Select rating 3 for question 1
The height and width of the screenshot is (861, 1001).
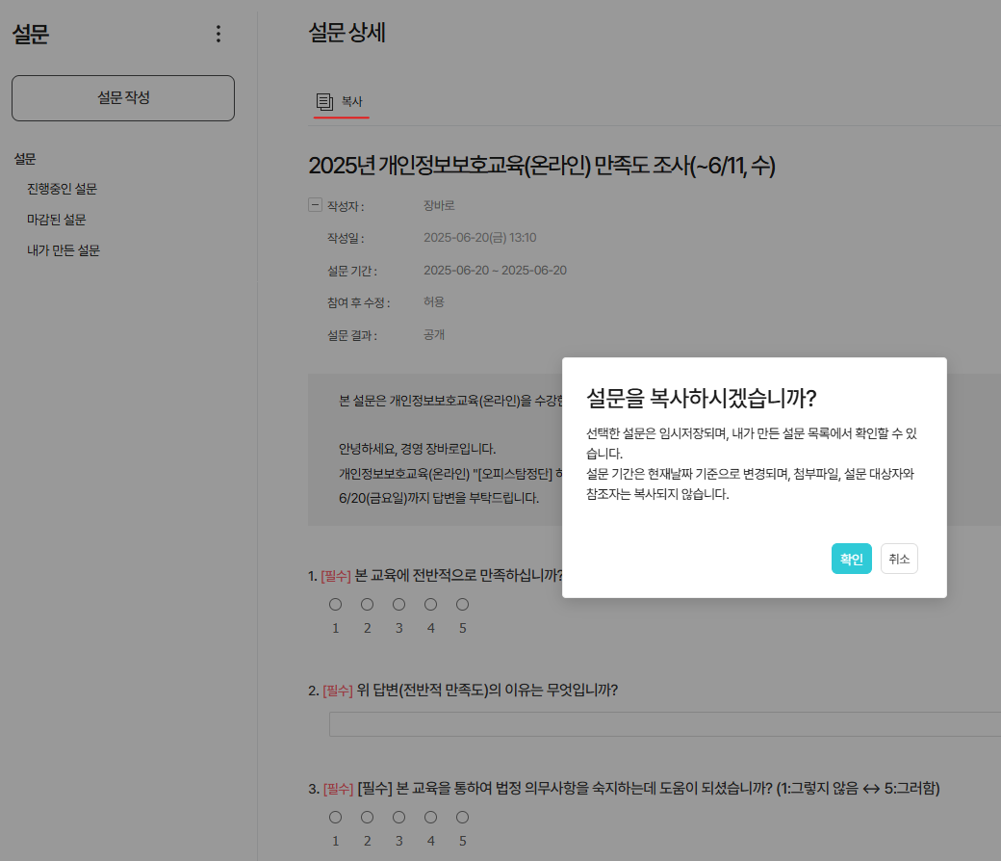pos(399,605)
